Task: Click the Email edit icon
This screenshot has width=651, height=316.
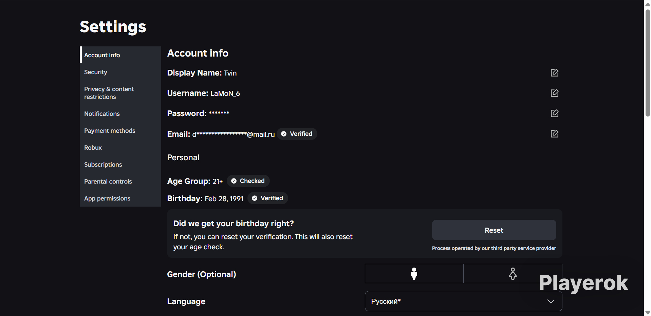Action: (555, 134)
